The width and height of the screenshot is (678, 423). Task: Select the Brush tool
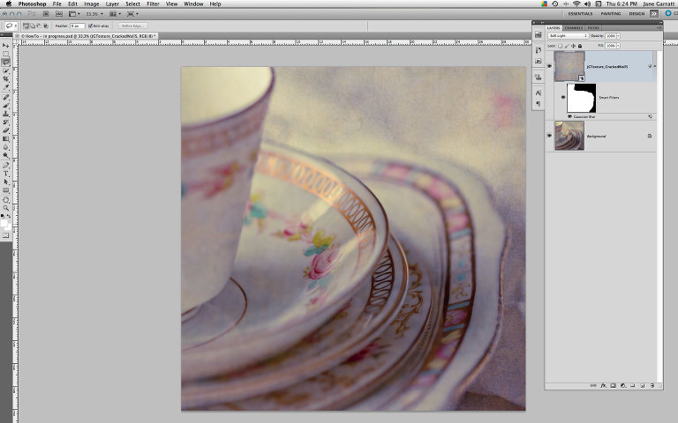pyautogui.click(x=6, y=106)
